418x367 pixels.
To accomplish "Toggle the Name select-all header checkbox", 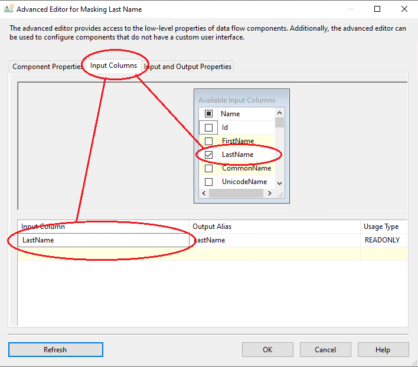I will pyautogui.click(x=208, y=114).
